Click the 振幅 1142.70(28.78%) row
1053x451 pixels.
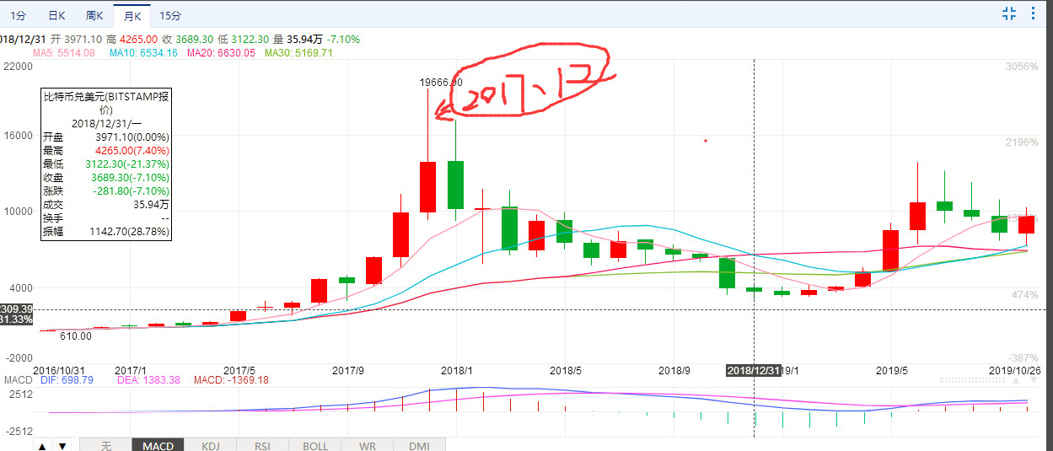pyautogui.click(x=106, y=231)
